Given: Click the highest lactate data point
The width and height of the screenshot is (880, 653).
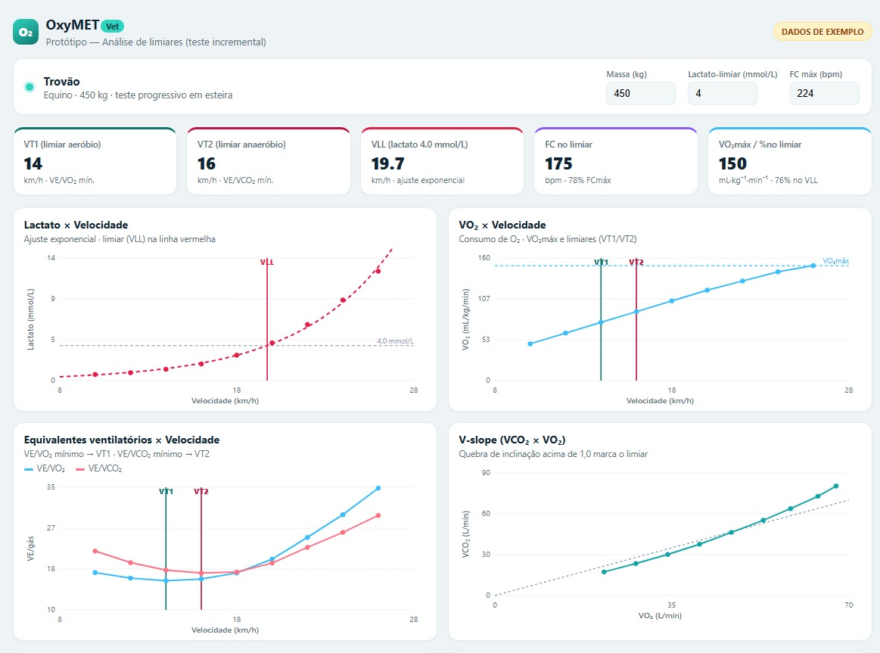Looking at the screenshot, I should pos(378,272).
